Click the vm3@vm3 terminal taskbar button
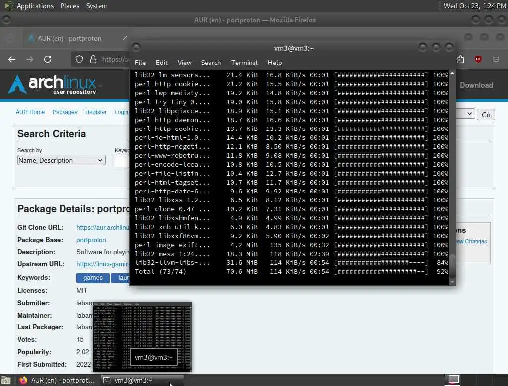508x386 pixels. click(x=141, y=380)
